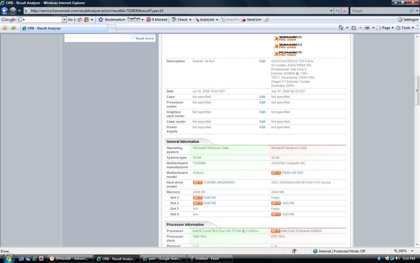Expand the Google Toolbar search history dropdown
Viewport: 420px width, 263px height.
[64, 20]
